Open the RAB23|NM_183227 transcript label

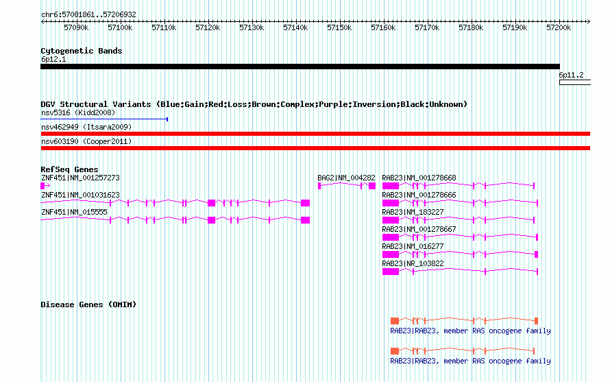point(413,212)
